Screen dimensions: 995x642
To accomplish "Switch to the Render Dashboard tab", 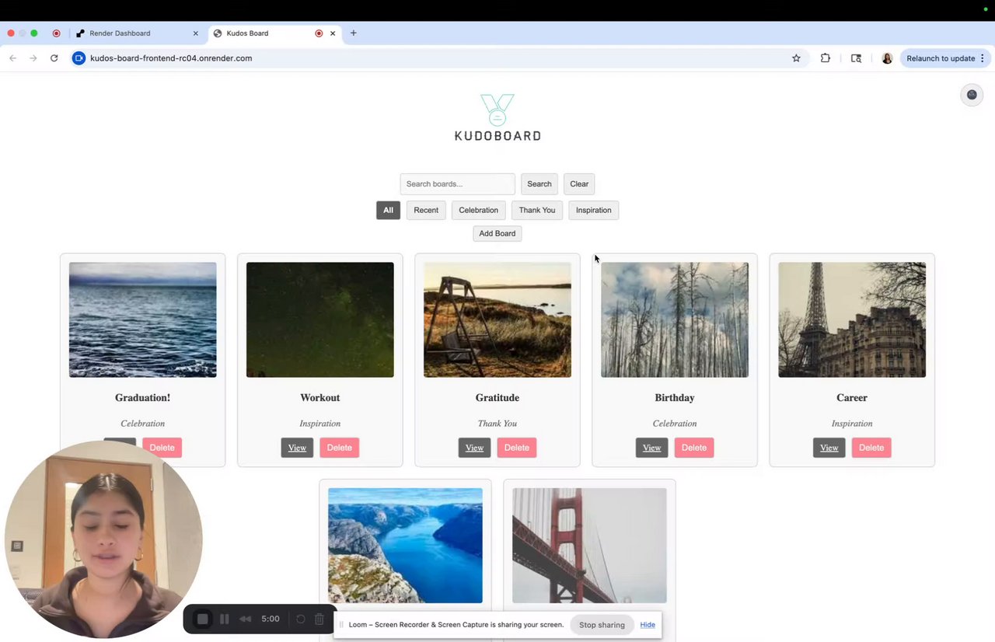I will [137, 33].
